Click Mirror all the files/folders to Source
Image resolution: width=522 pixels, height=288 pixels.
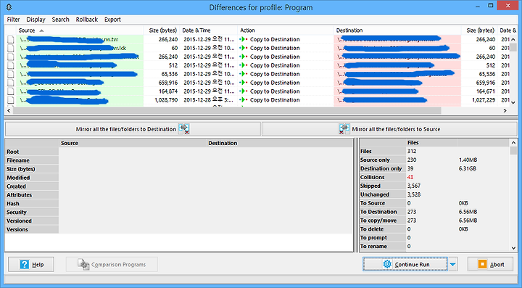389,129
